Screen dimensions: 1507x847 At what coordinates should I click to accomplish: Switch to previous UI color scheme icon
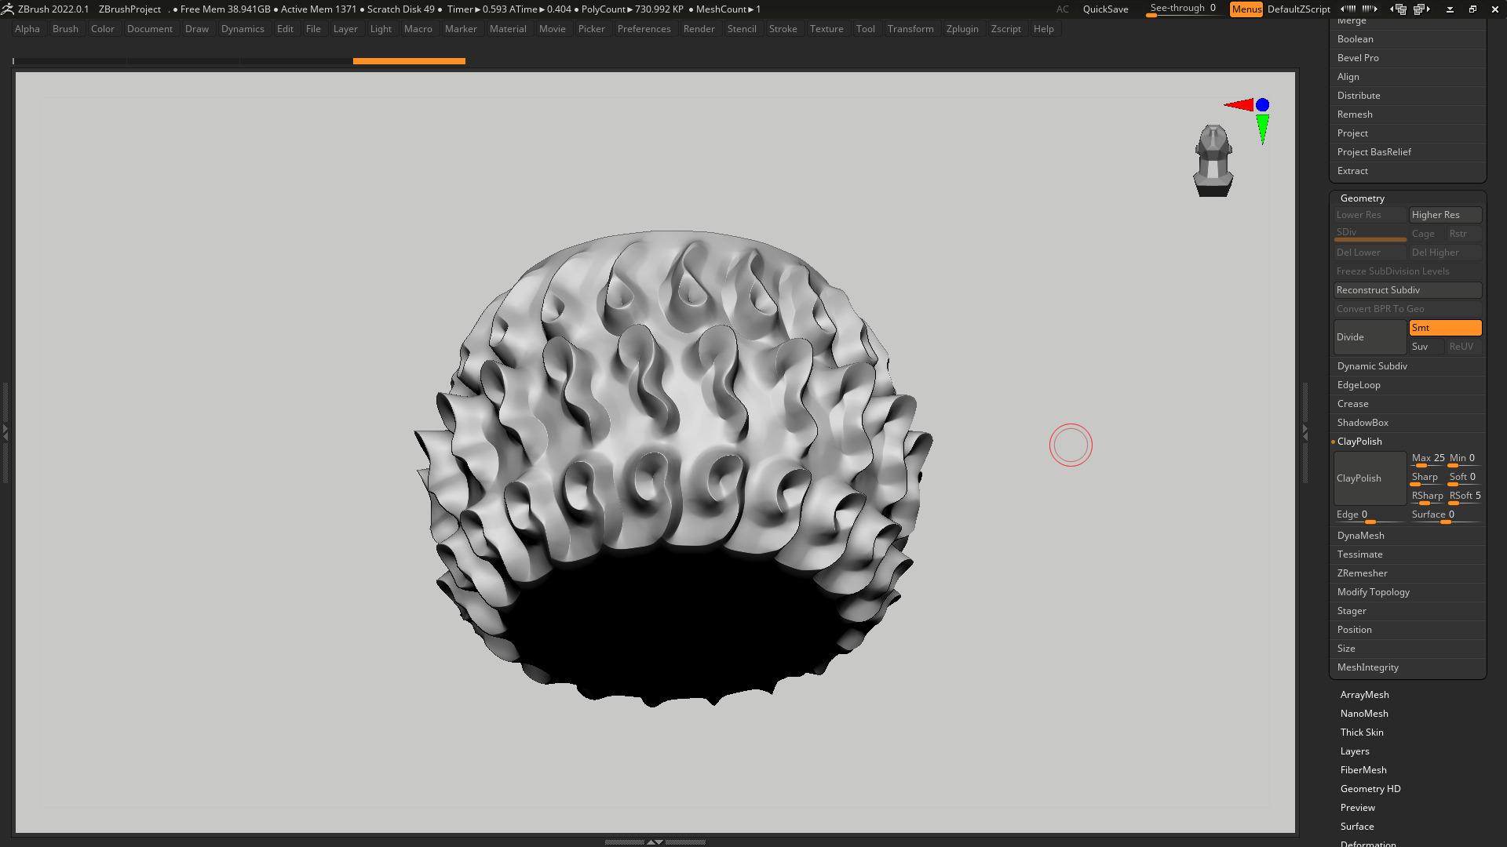click(x=1398, y=9)
